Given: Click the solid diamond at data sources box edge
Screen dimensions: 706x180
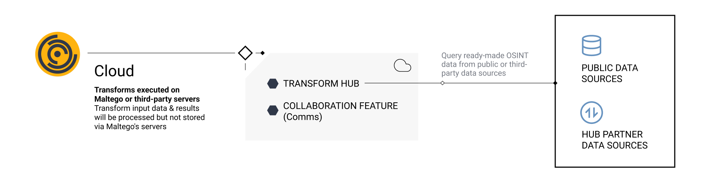Looking at the screenshot, I should [x=555, y=83].
